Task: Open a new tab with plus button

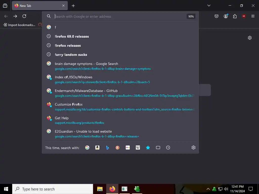Action: point(73,6)
